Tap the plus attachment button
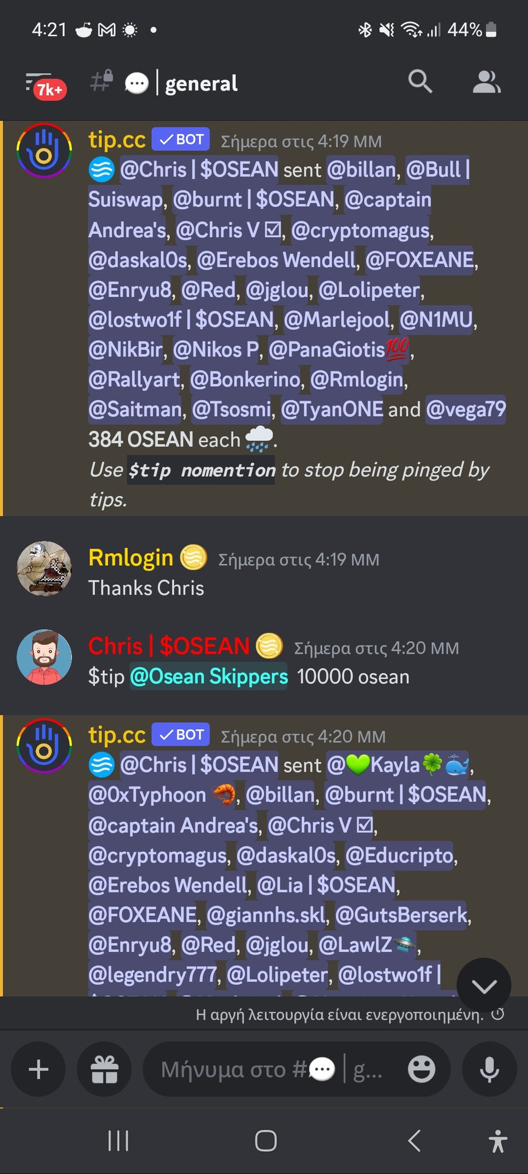 (38, 1069)
